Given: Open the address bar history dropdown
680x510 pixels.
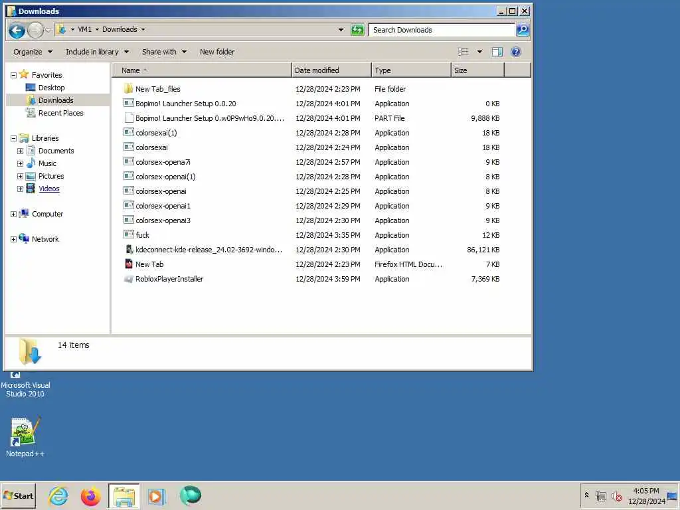Looking at the screenshot, I should [341, 30].
